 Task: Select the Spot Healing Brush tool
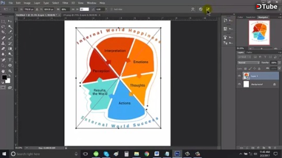click(x=3, y=38)
